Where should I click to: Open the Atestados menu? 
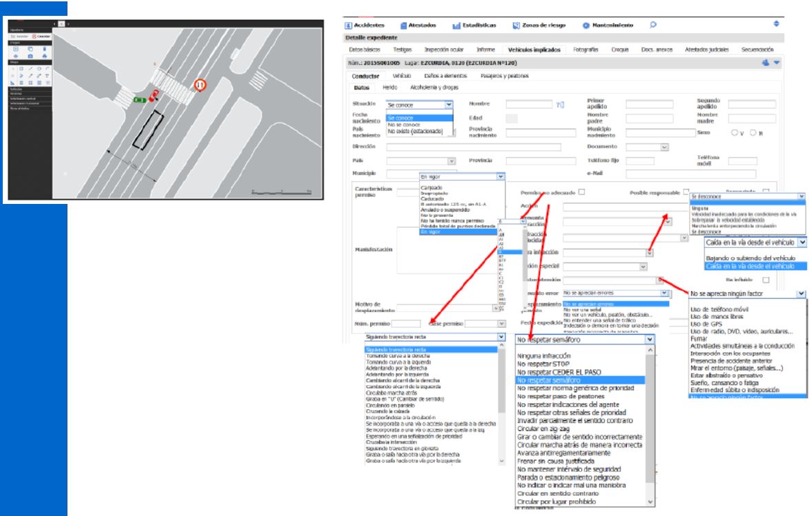tap(418, 25)
